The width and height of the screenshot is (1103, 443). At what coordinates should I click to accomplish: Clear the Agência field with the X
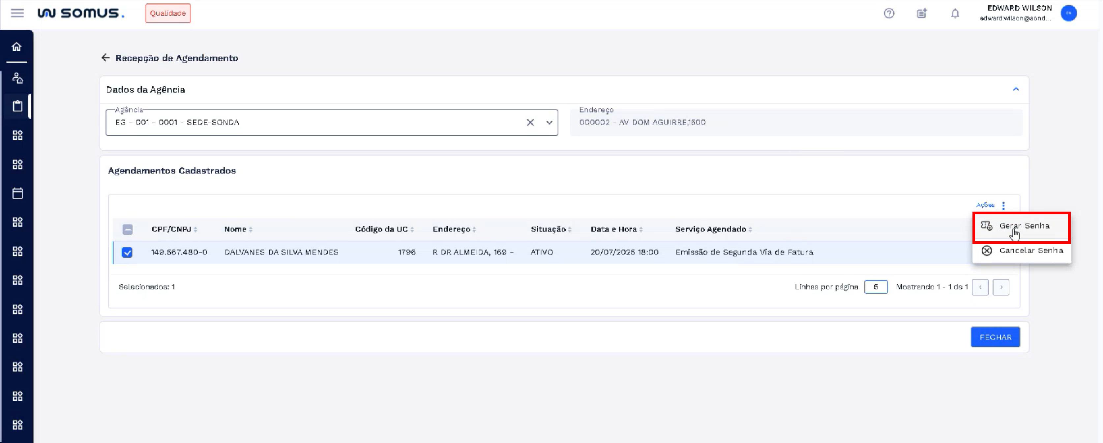pos(530,123)
